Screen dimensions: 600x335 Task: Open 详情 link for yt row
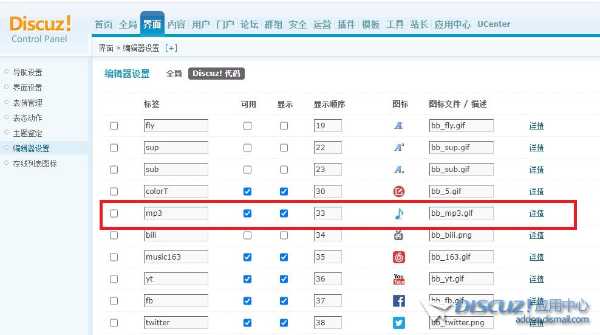[x=536, y=279]
